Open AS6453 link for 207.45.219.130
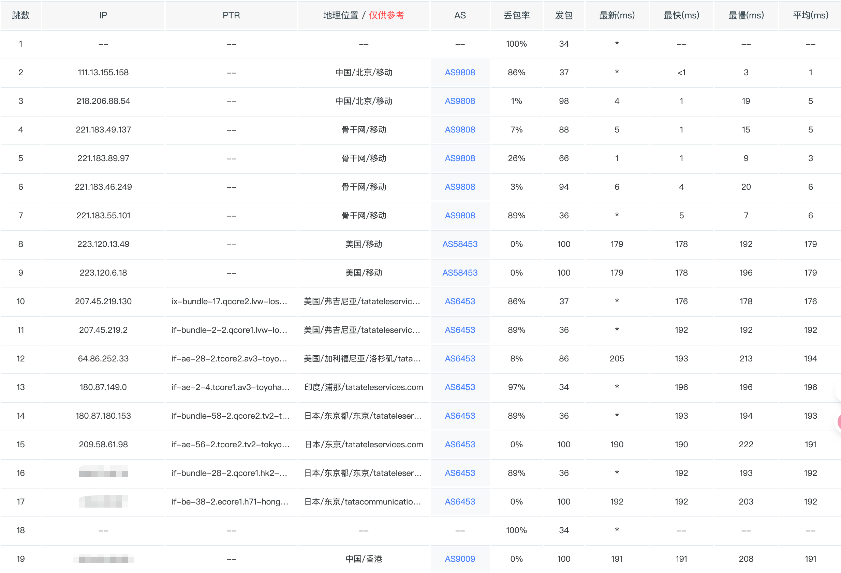Screen dimensions: 841x573 click(460, 301)
